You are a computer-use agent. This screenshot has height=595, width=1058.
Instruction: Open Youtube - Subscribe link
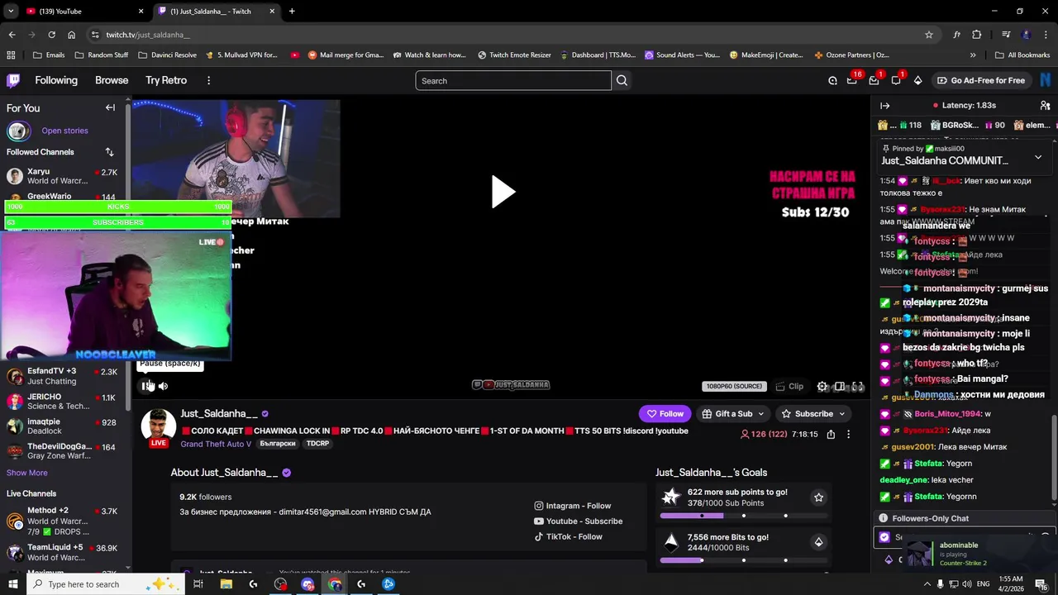(x=578, y=521)
